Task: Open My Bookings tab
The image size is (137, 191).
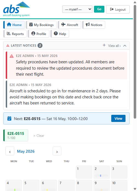Action: [41, 25]
